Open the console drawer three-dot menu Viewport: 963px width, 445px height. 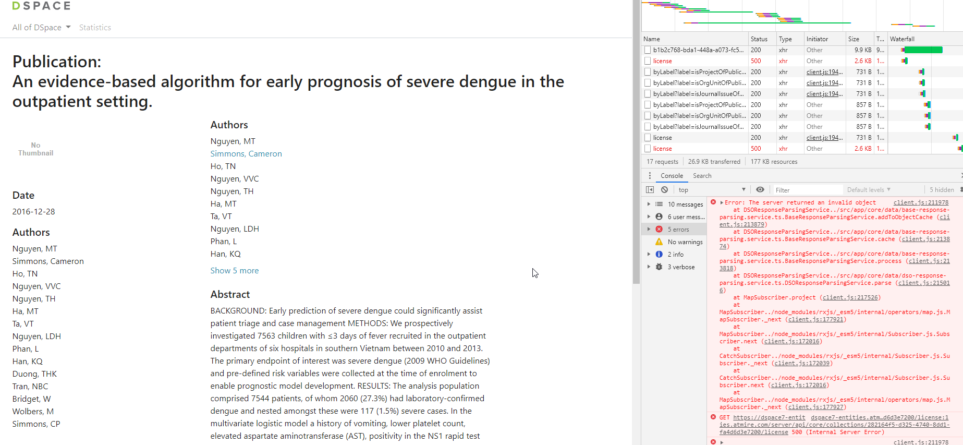click(650, 176)
